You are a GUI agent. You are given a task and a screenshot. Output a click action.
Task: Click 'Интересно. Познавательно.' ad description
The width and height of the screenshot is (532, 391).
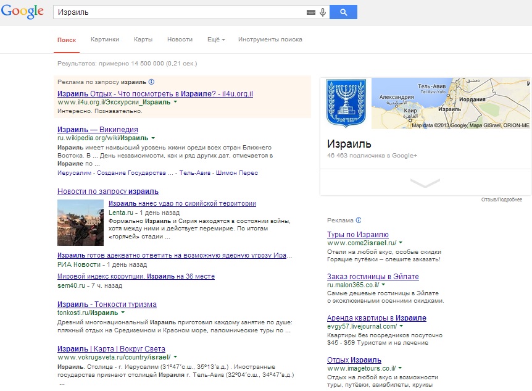[100, 111]
